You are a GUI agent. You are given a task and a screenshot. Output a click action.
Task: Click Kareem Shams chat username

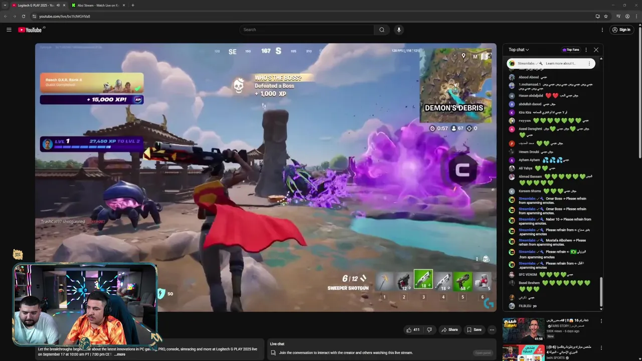click(x=530, y=191)
